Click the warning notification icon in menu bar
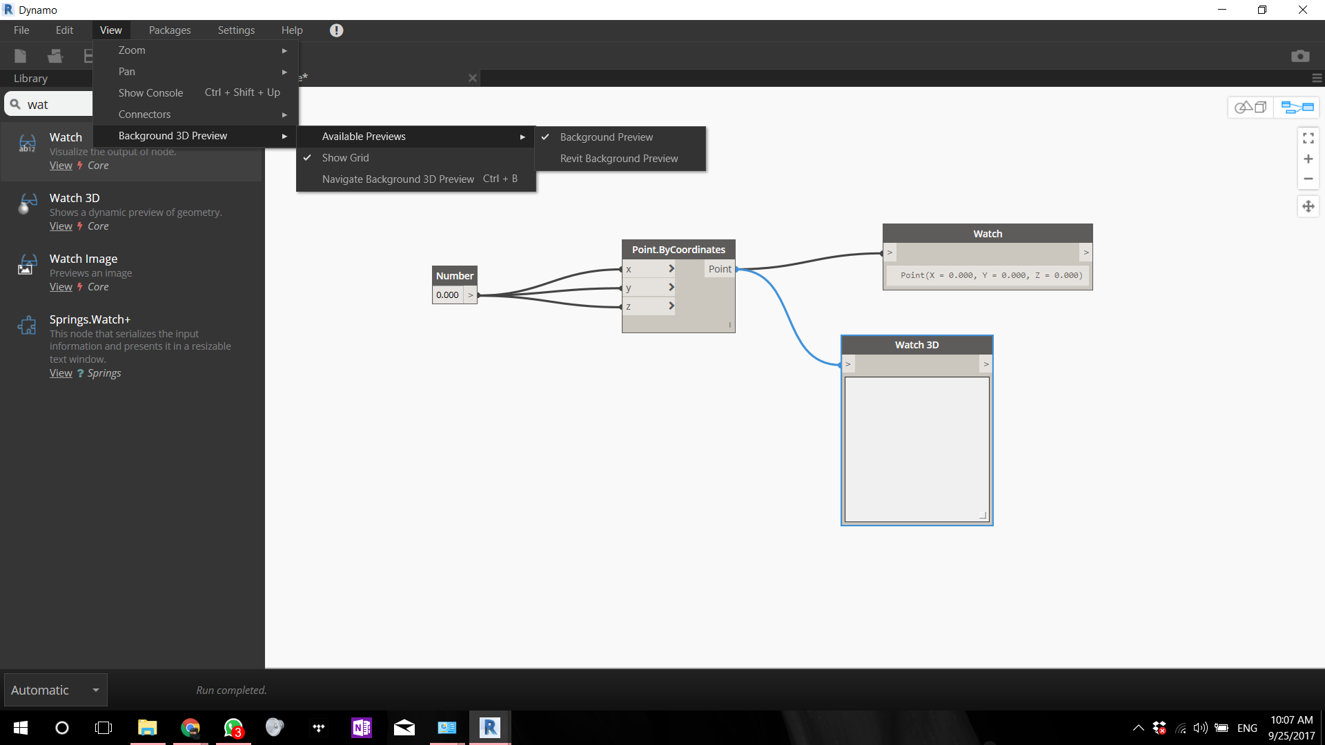1325x745 pixels. (x=336, y=30)
